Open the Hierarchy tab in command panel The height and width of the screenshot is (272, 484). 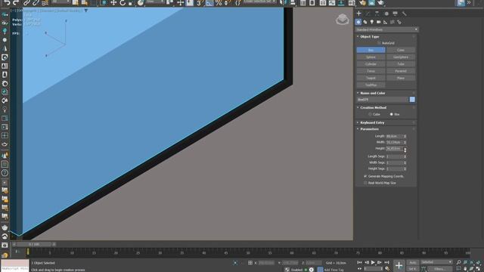tap(377, 14)
